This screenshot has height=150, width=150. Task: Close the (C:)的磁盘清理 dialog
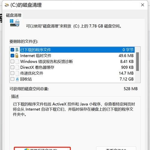click(142, 5)
